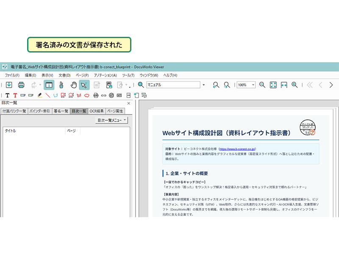The height and width of the screenshot is (254, 339).
Task: Switch to the OCR結果 tab
Action: (97, 111)
